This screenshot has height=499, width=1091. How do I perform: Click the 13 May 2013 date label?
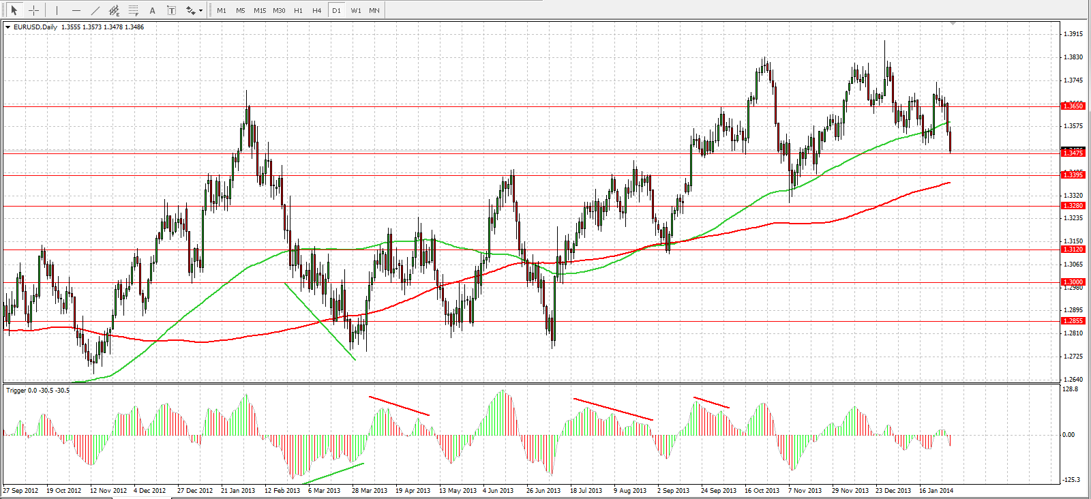tap(458, 491)
